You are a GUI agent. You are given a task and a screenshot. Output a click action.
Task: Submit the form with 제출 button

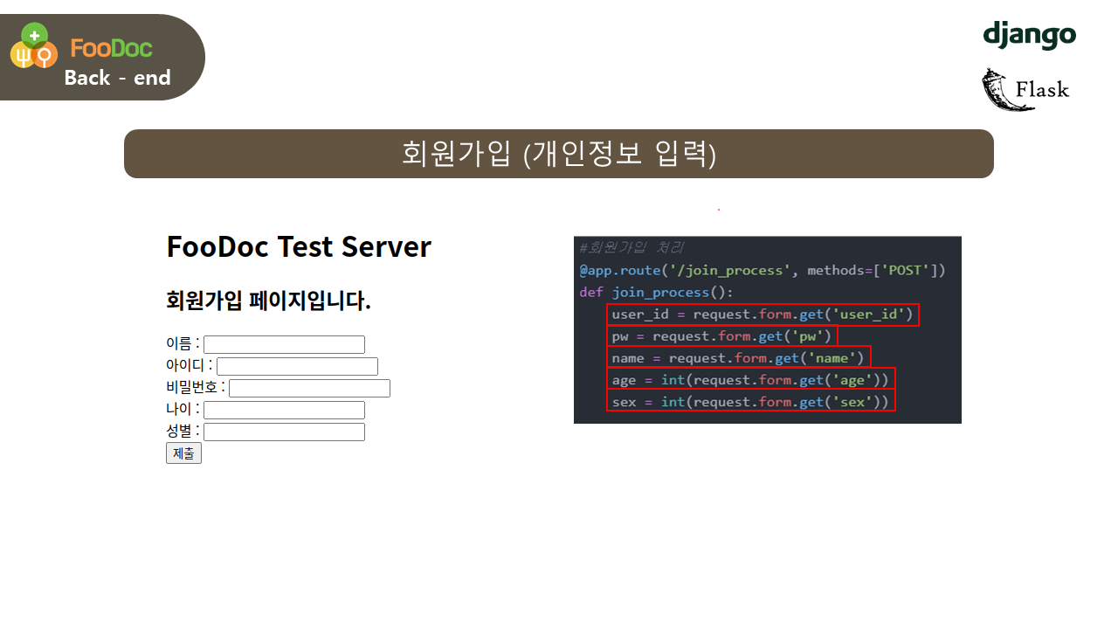(x=183, y=453)
